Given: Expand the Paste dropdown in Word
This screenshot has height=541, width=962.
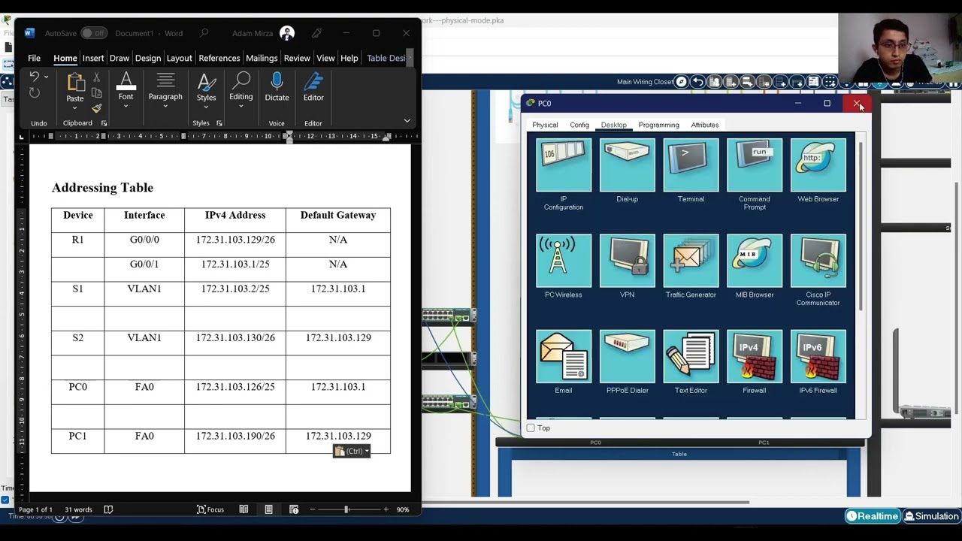Looking at the screenshot, I should 74,108.
